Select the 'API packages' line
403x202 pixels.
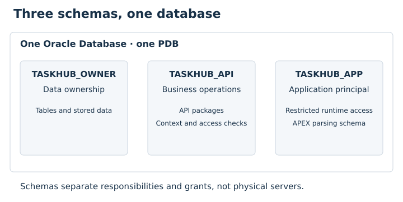point(201,110)
